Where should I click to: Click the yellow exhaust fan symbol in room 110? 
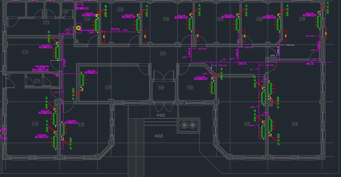78,28
